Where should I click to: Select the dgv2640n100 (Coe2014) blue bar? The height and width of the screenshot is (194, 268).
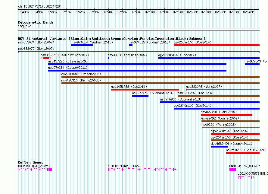click(x=217, y=109)
